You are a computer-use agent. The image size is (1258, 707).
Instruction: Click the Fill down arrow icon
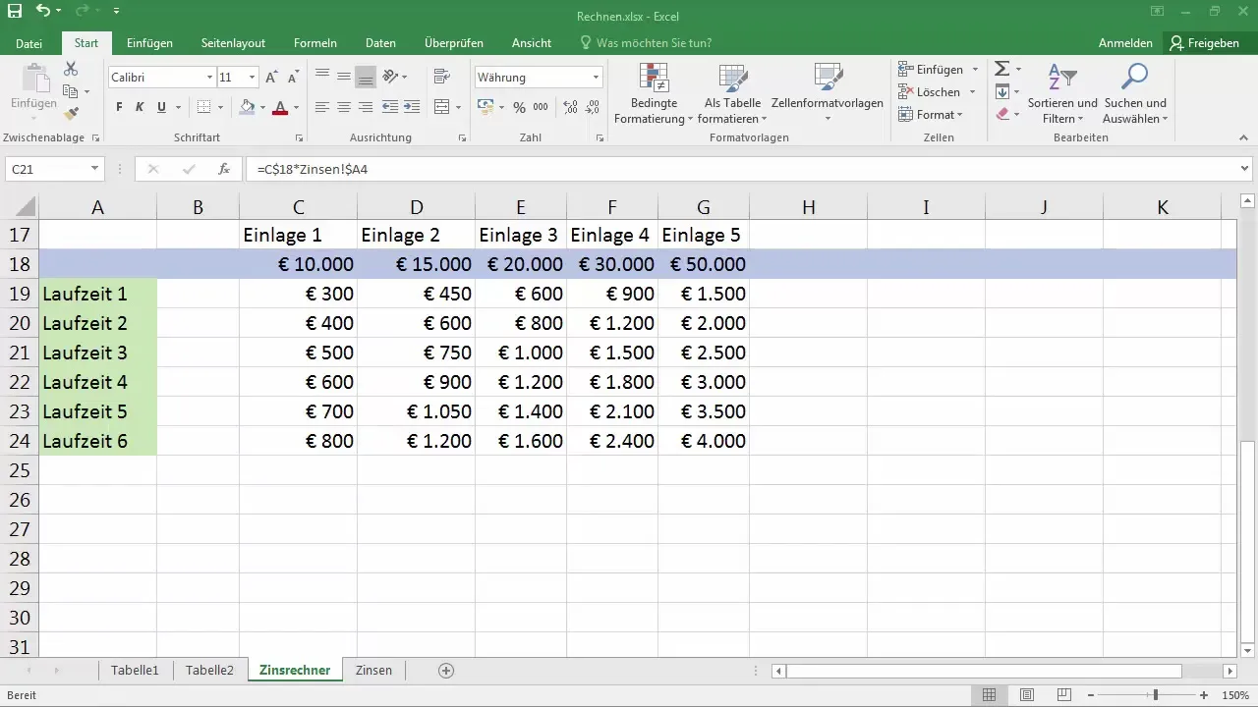point(1001,91)
